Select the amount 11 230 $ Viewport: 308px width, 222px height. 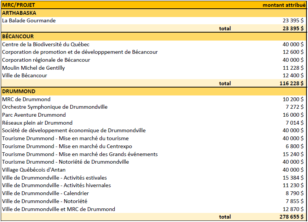coord(293,185)
